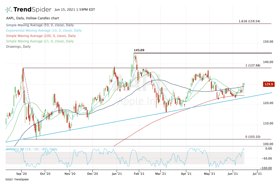Click the TrendSpider logo icon
Screen dimensions: 280x182
click(9, 10)
